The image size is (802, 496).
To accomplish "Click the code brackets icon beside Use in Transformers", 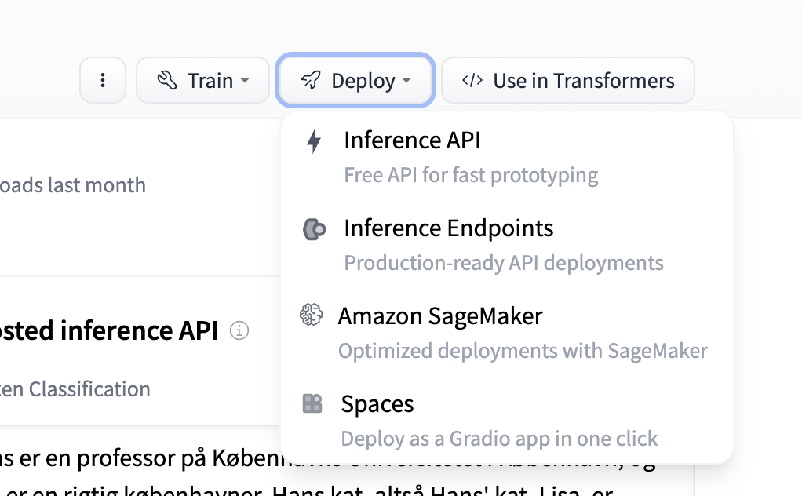I will pos(472,80).
